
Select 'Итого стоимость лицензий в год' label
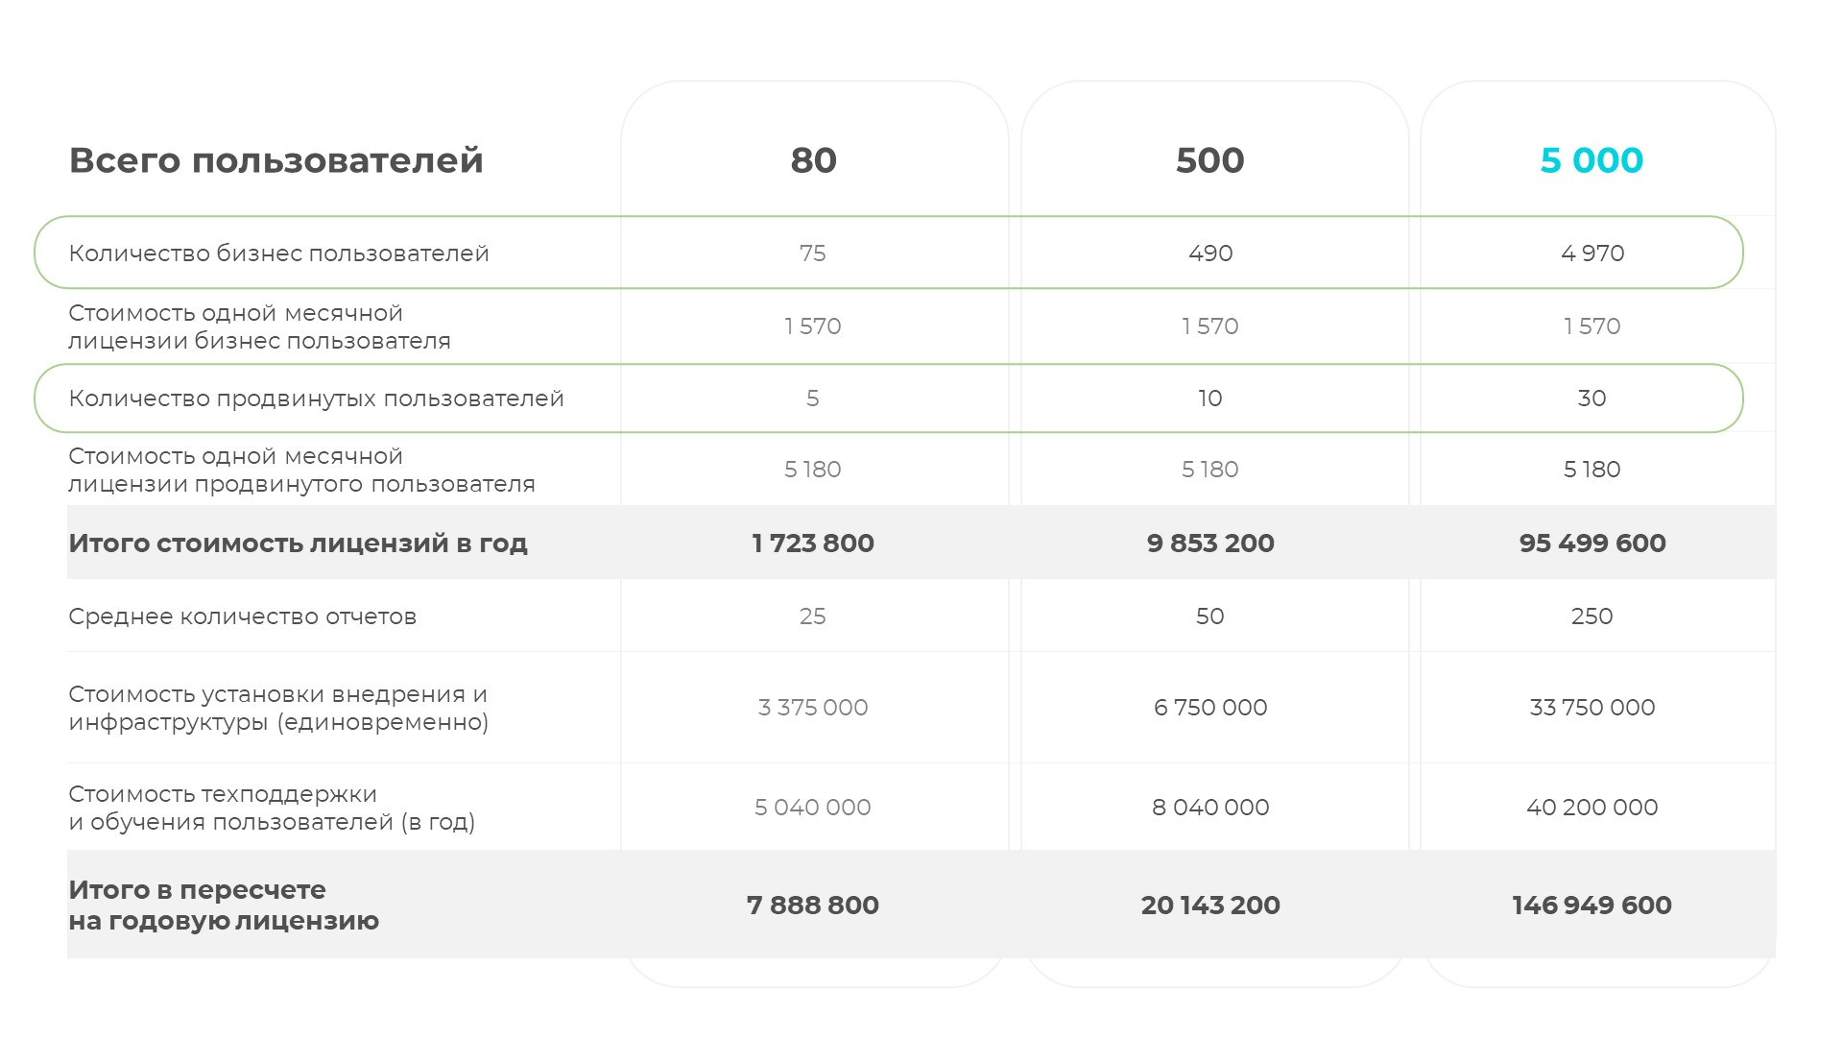point(298,544)
